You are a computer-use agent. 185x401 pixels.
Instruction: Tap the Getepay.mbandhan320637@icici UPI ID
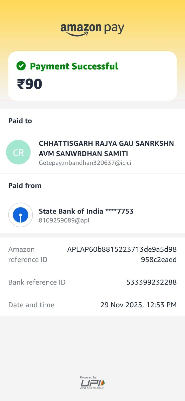point(85,163)
